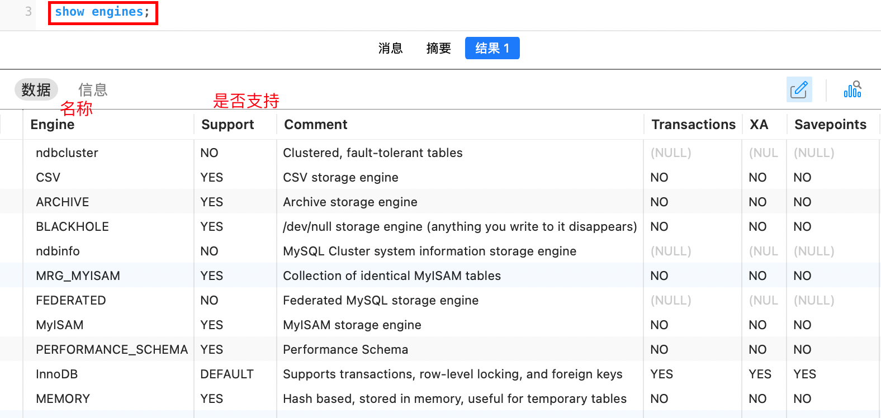
Task: Select the CSV engine cell
Action: (48, 177)
